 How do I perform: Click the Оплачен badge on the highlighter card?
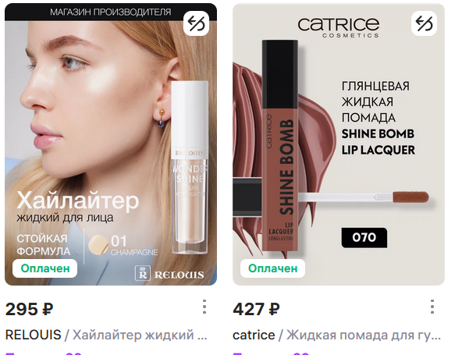point(45,268)
